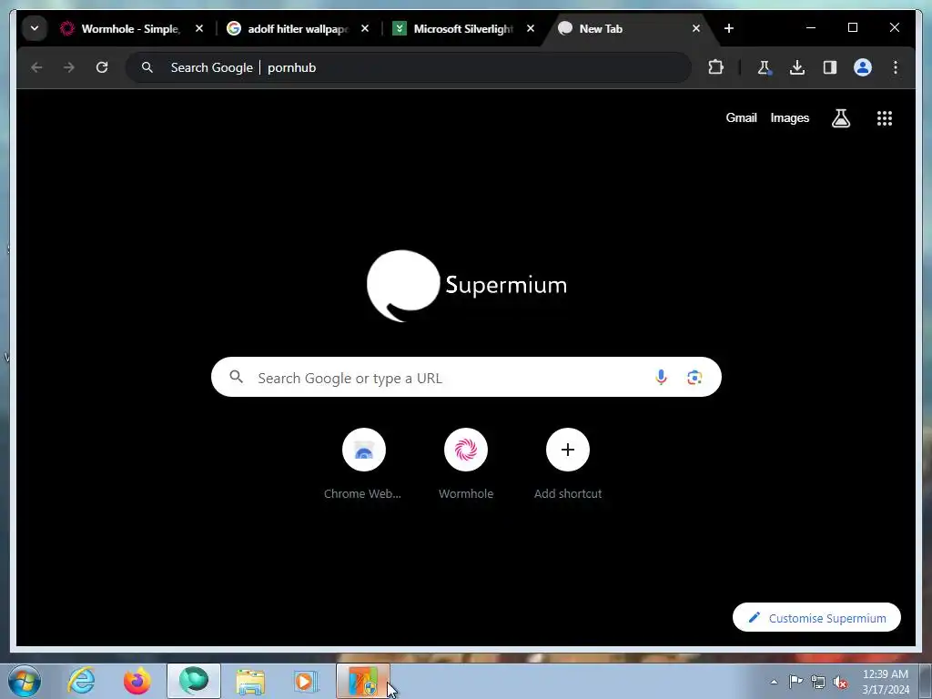
Task: Switch to the adolf hitler wallpaper tab
Action: point(298,28)
